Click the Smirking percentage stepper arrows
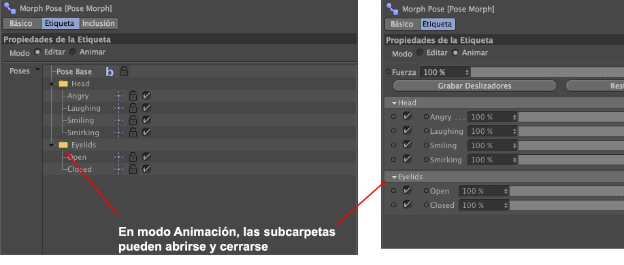624x265 pixels. [514, 160]
